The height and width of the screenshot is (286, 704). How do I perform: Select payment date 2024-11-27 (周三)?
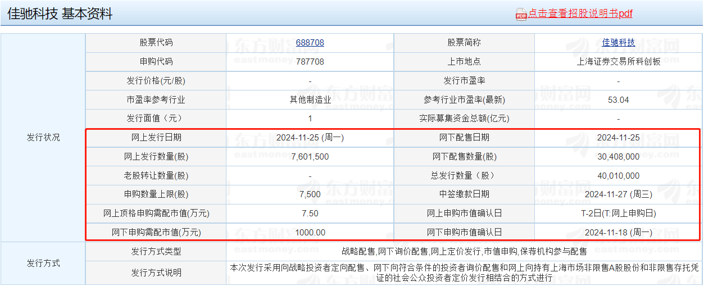pos(619,194)
